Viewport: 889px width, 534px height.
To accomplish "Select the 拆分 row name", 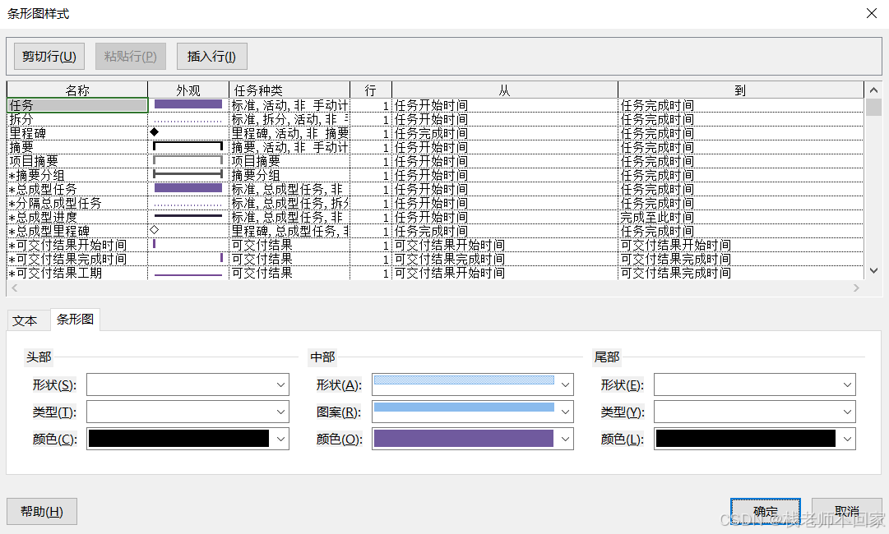I will 77,119.
